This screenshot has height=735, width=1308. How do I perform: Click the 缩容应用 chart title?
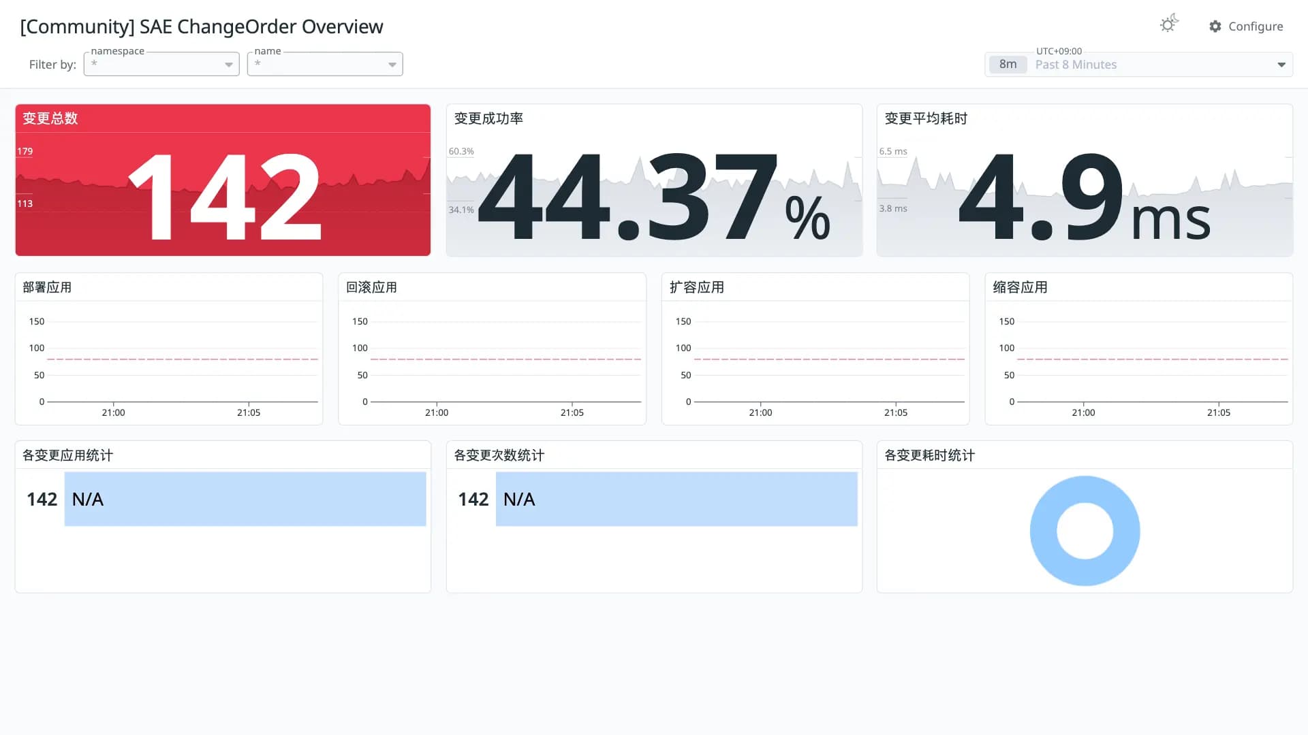pos(1020,287)
